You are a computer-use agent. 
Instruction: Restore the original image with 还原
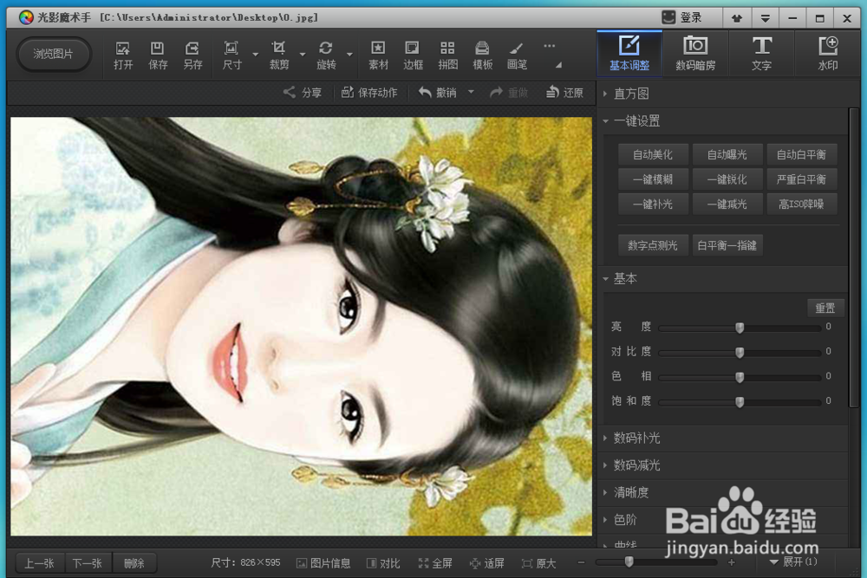coord(564,92)
